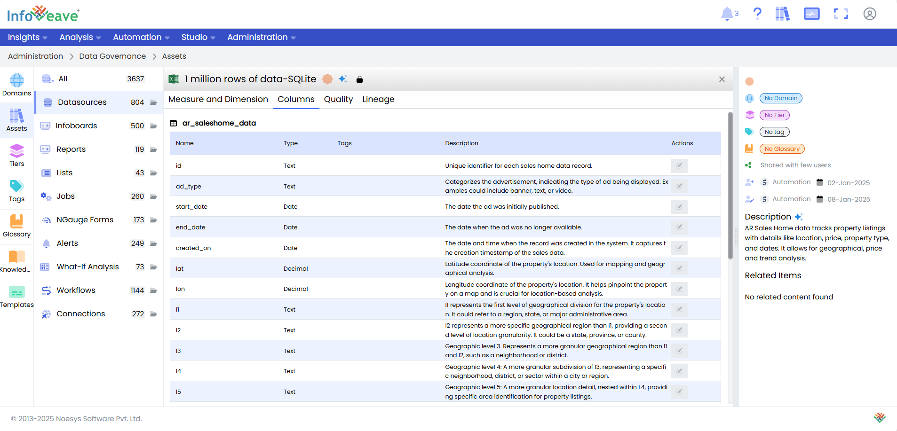
Task: Click the No Glossary tag
Action: click(x=782, y=149)
